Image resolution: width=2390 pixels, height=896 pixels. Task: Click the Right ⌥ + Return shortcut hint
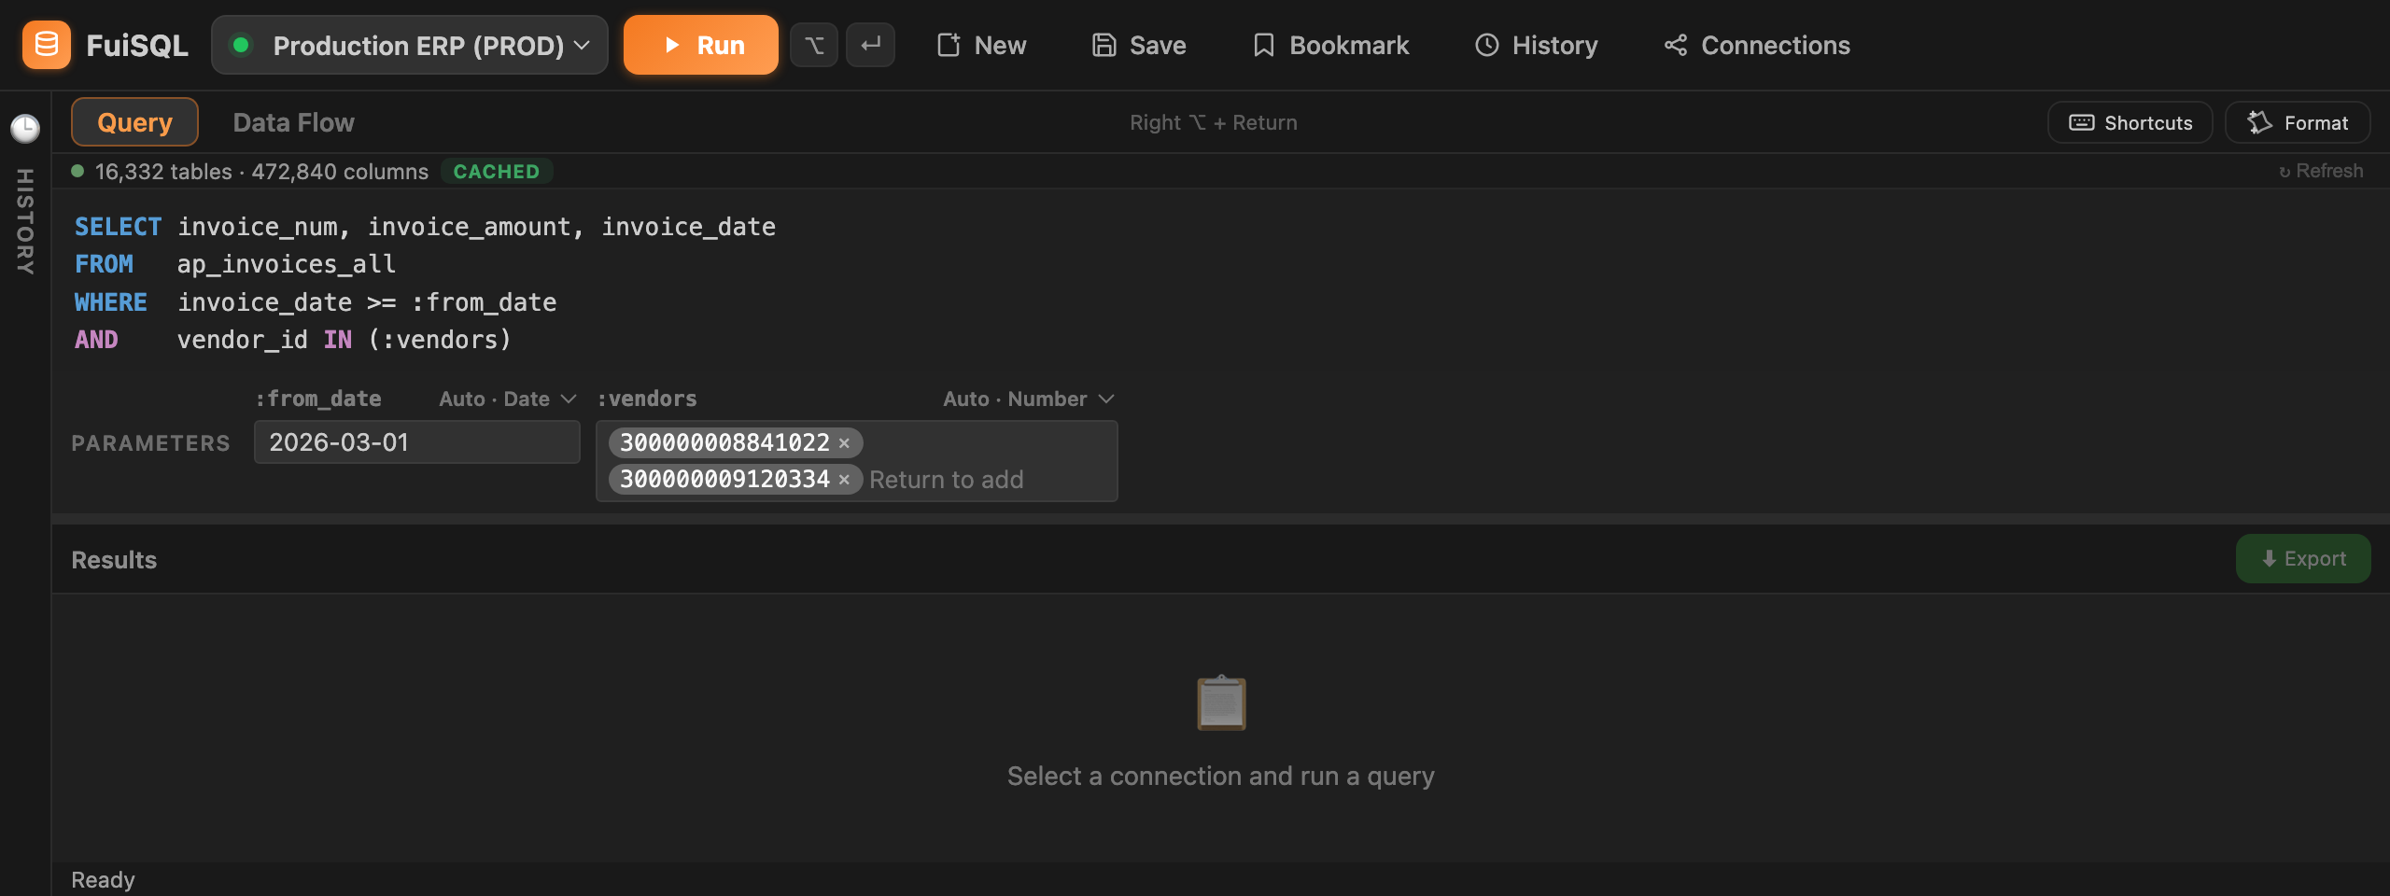1214,122
